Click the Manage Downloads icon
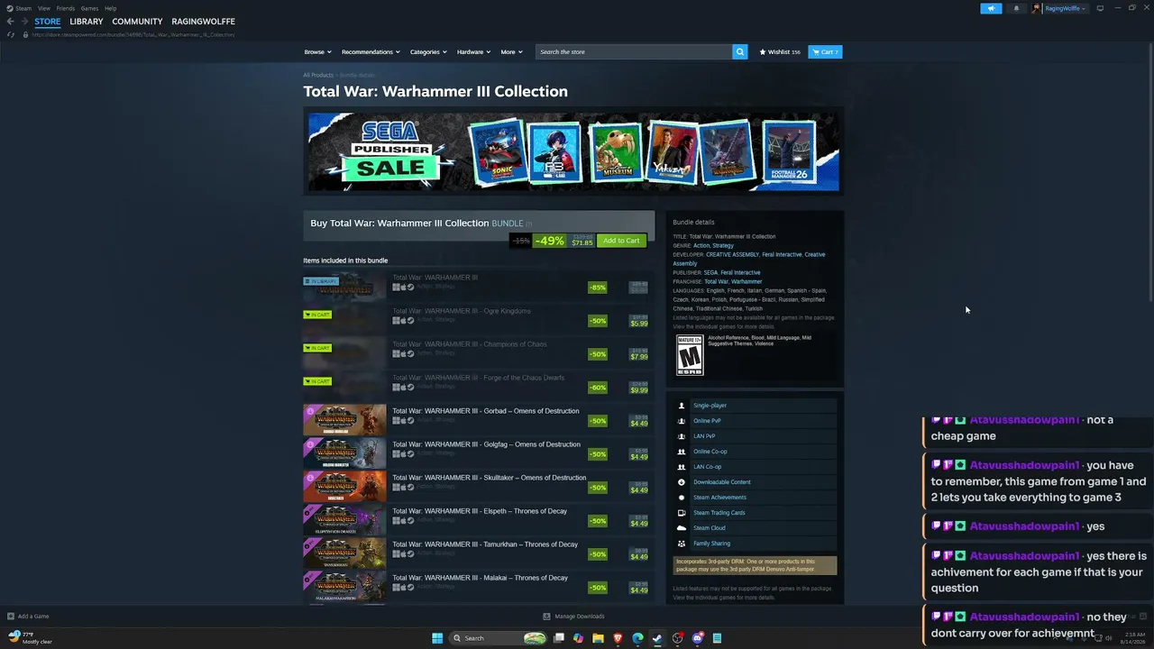This screenshot has height=649, width=1154. 546,617
